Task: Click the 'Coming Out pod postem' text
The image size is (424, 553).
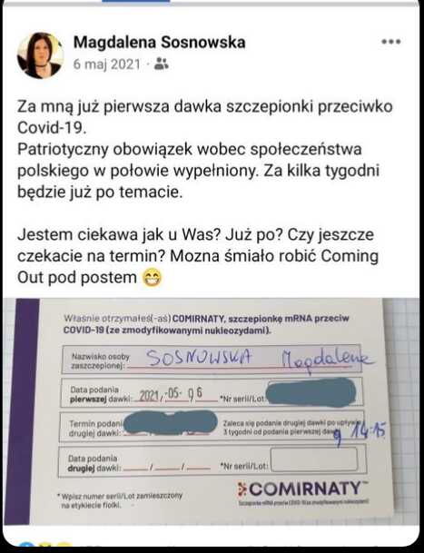Action: (77, 277)
